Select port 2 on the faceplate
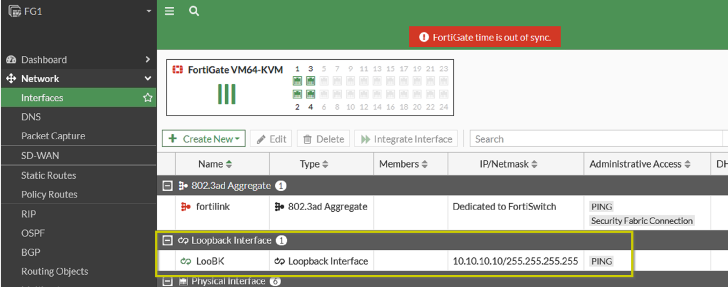Screen dimensions: 728x287 (x=297, y=94)
